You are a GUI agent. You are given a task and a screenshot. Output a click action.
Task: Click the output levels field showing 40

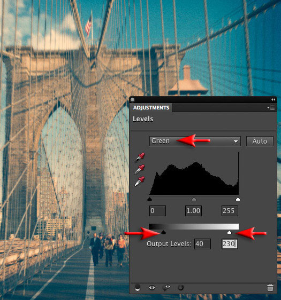(x=202, y=244)
